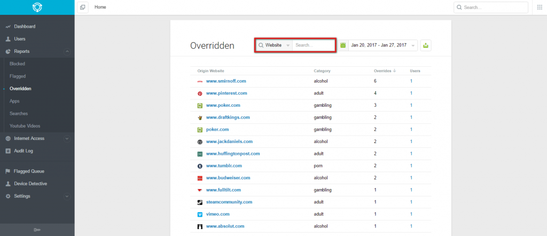Open www.absolut.com link
Image resolution: width=547 pixels, height=236 pixels.
click(225, 226)
